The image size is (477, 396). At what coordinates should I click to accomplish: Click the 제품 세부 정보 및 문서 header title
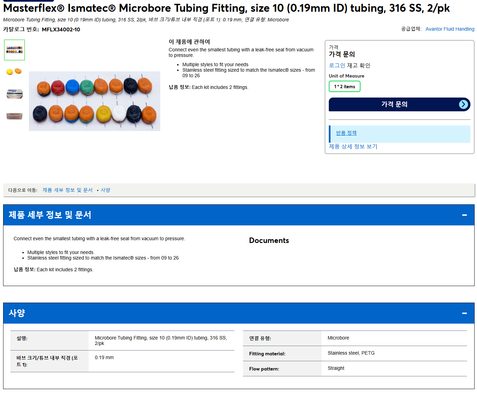pos(50,215)
